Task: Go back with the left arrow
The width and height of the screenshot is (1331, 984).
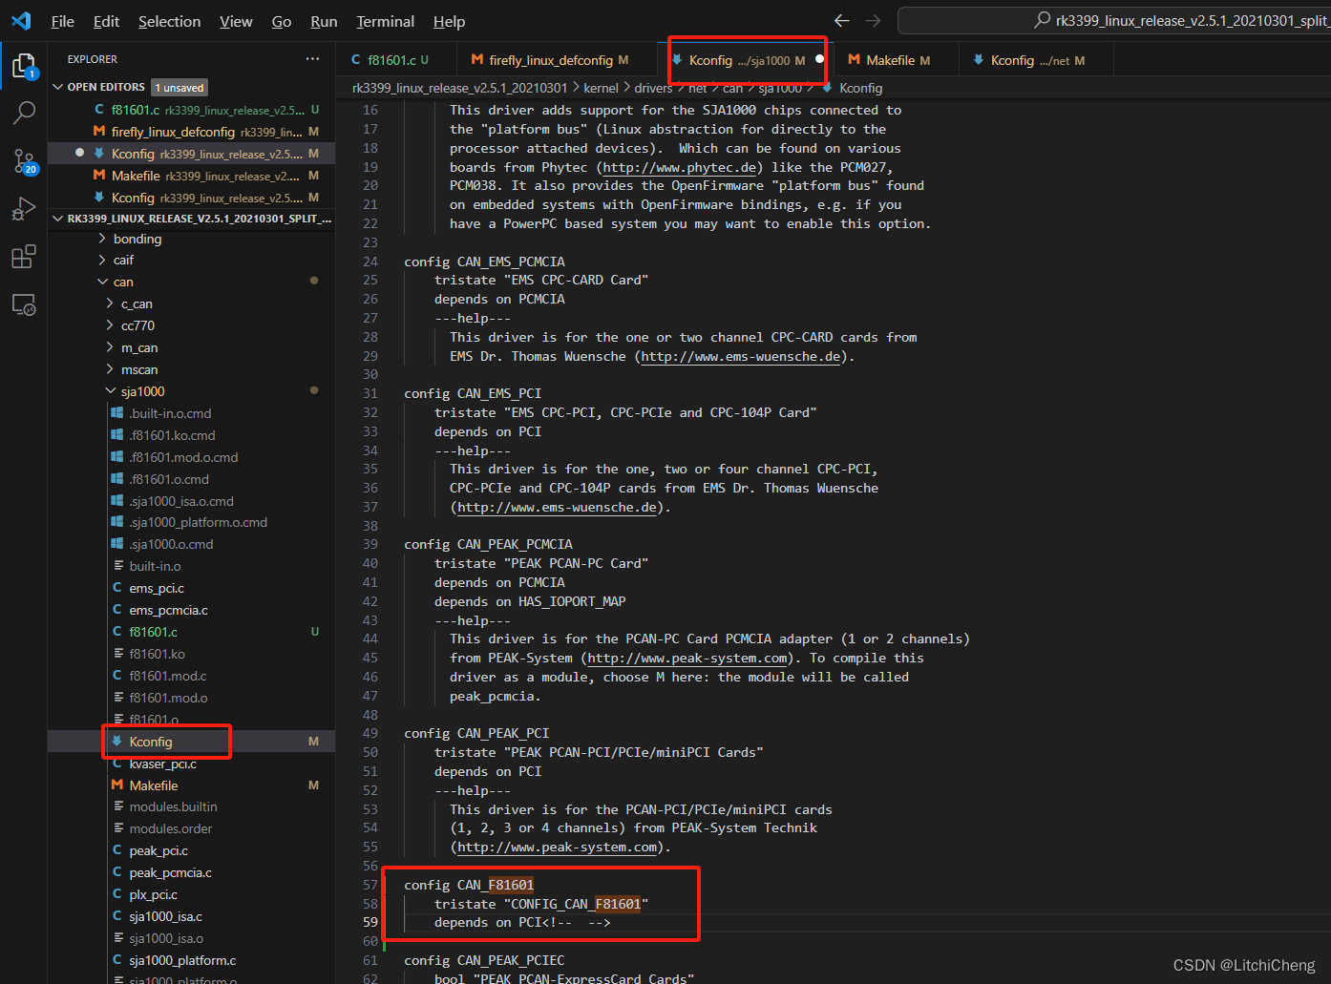Action: point(841,20)
